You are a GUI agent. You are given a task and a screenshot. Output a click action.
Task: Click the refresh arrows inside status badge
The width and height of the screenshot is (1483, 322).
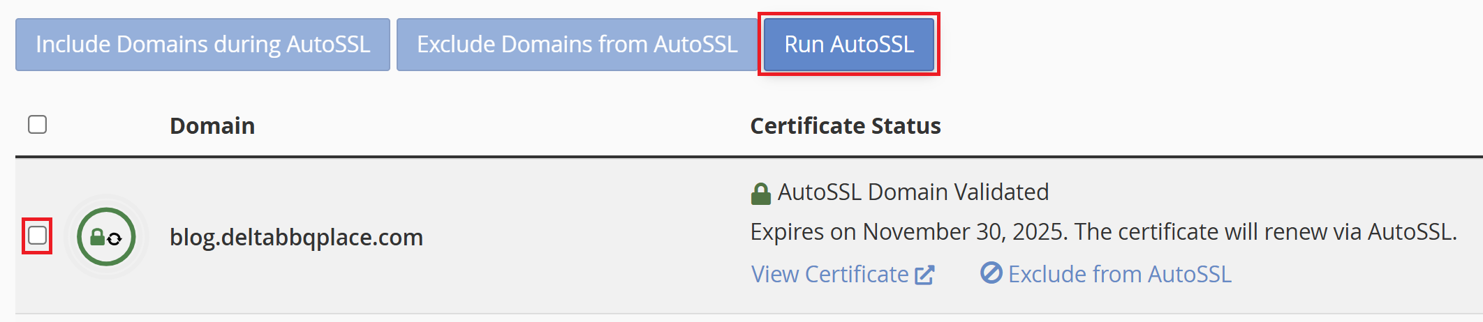115,238
